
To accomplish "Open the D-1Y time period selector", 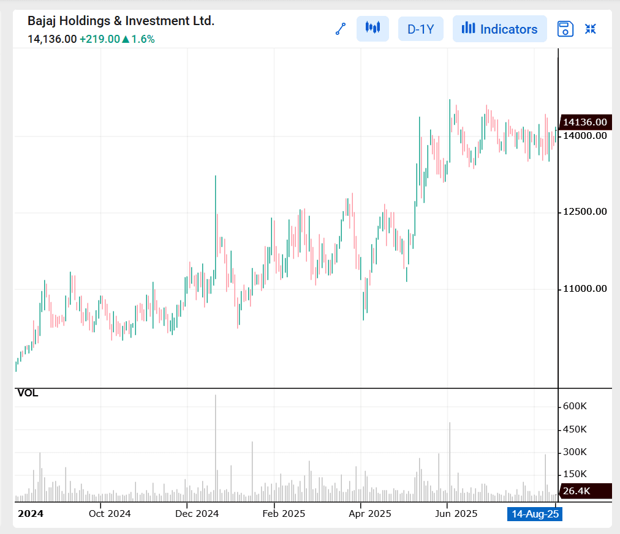I will point(421,29).
